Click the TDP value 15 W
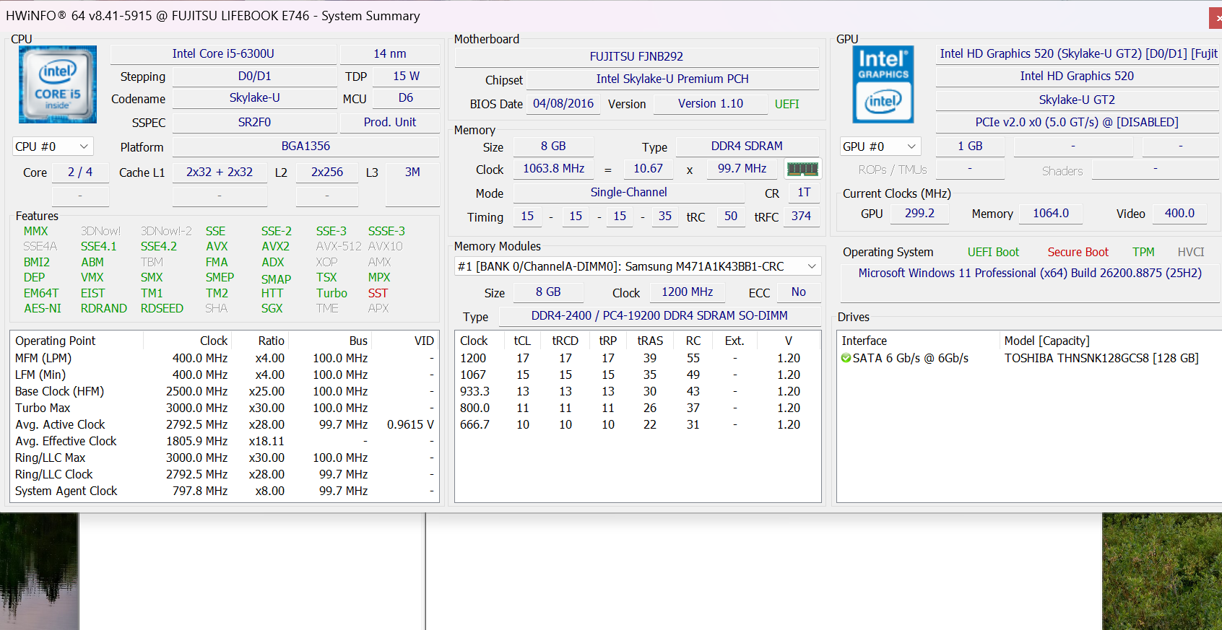Viewport: 1222px width, 630px height. pyautogui.click(x=407, y=76)
